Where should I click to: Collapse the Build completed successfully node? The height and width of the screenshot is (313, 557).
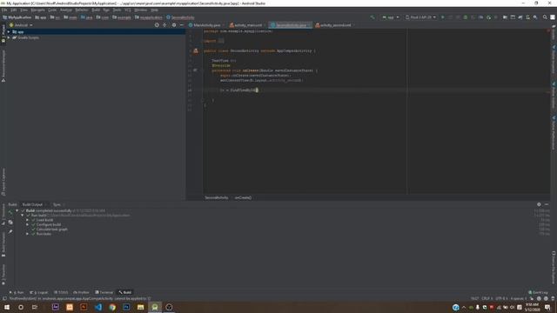(17, 210)
